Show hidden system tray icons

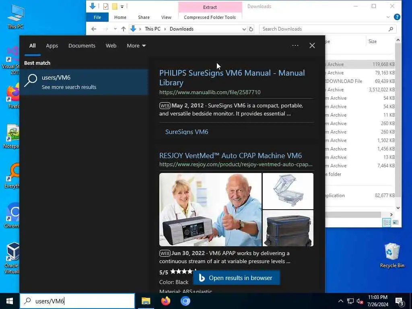(x=340, y=301)
